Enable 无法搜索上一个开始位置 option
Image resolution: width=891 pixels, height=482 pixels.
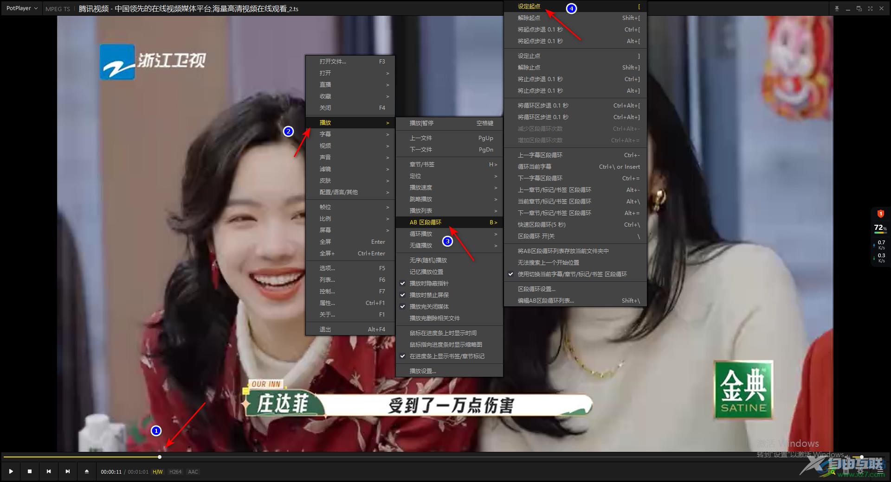click(x=575, y=262)
